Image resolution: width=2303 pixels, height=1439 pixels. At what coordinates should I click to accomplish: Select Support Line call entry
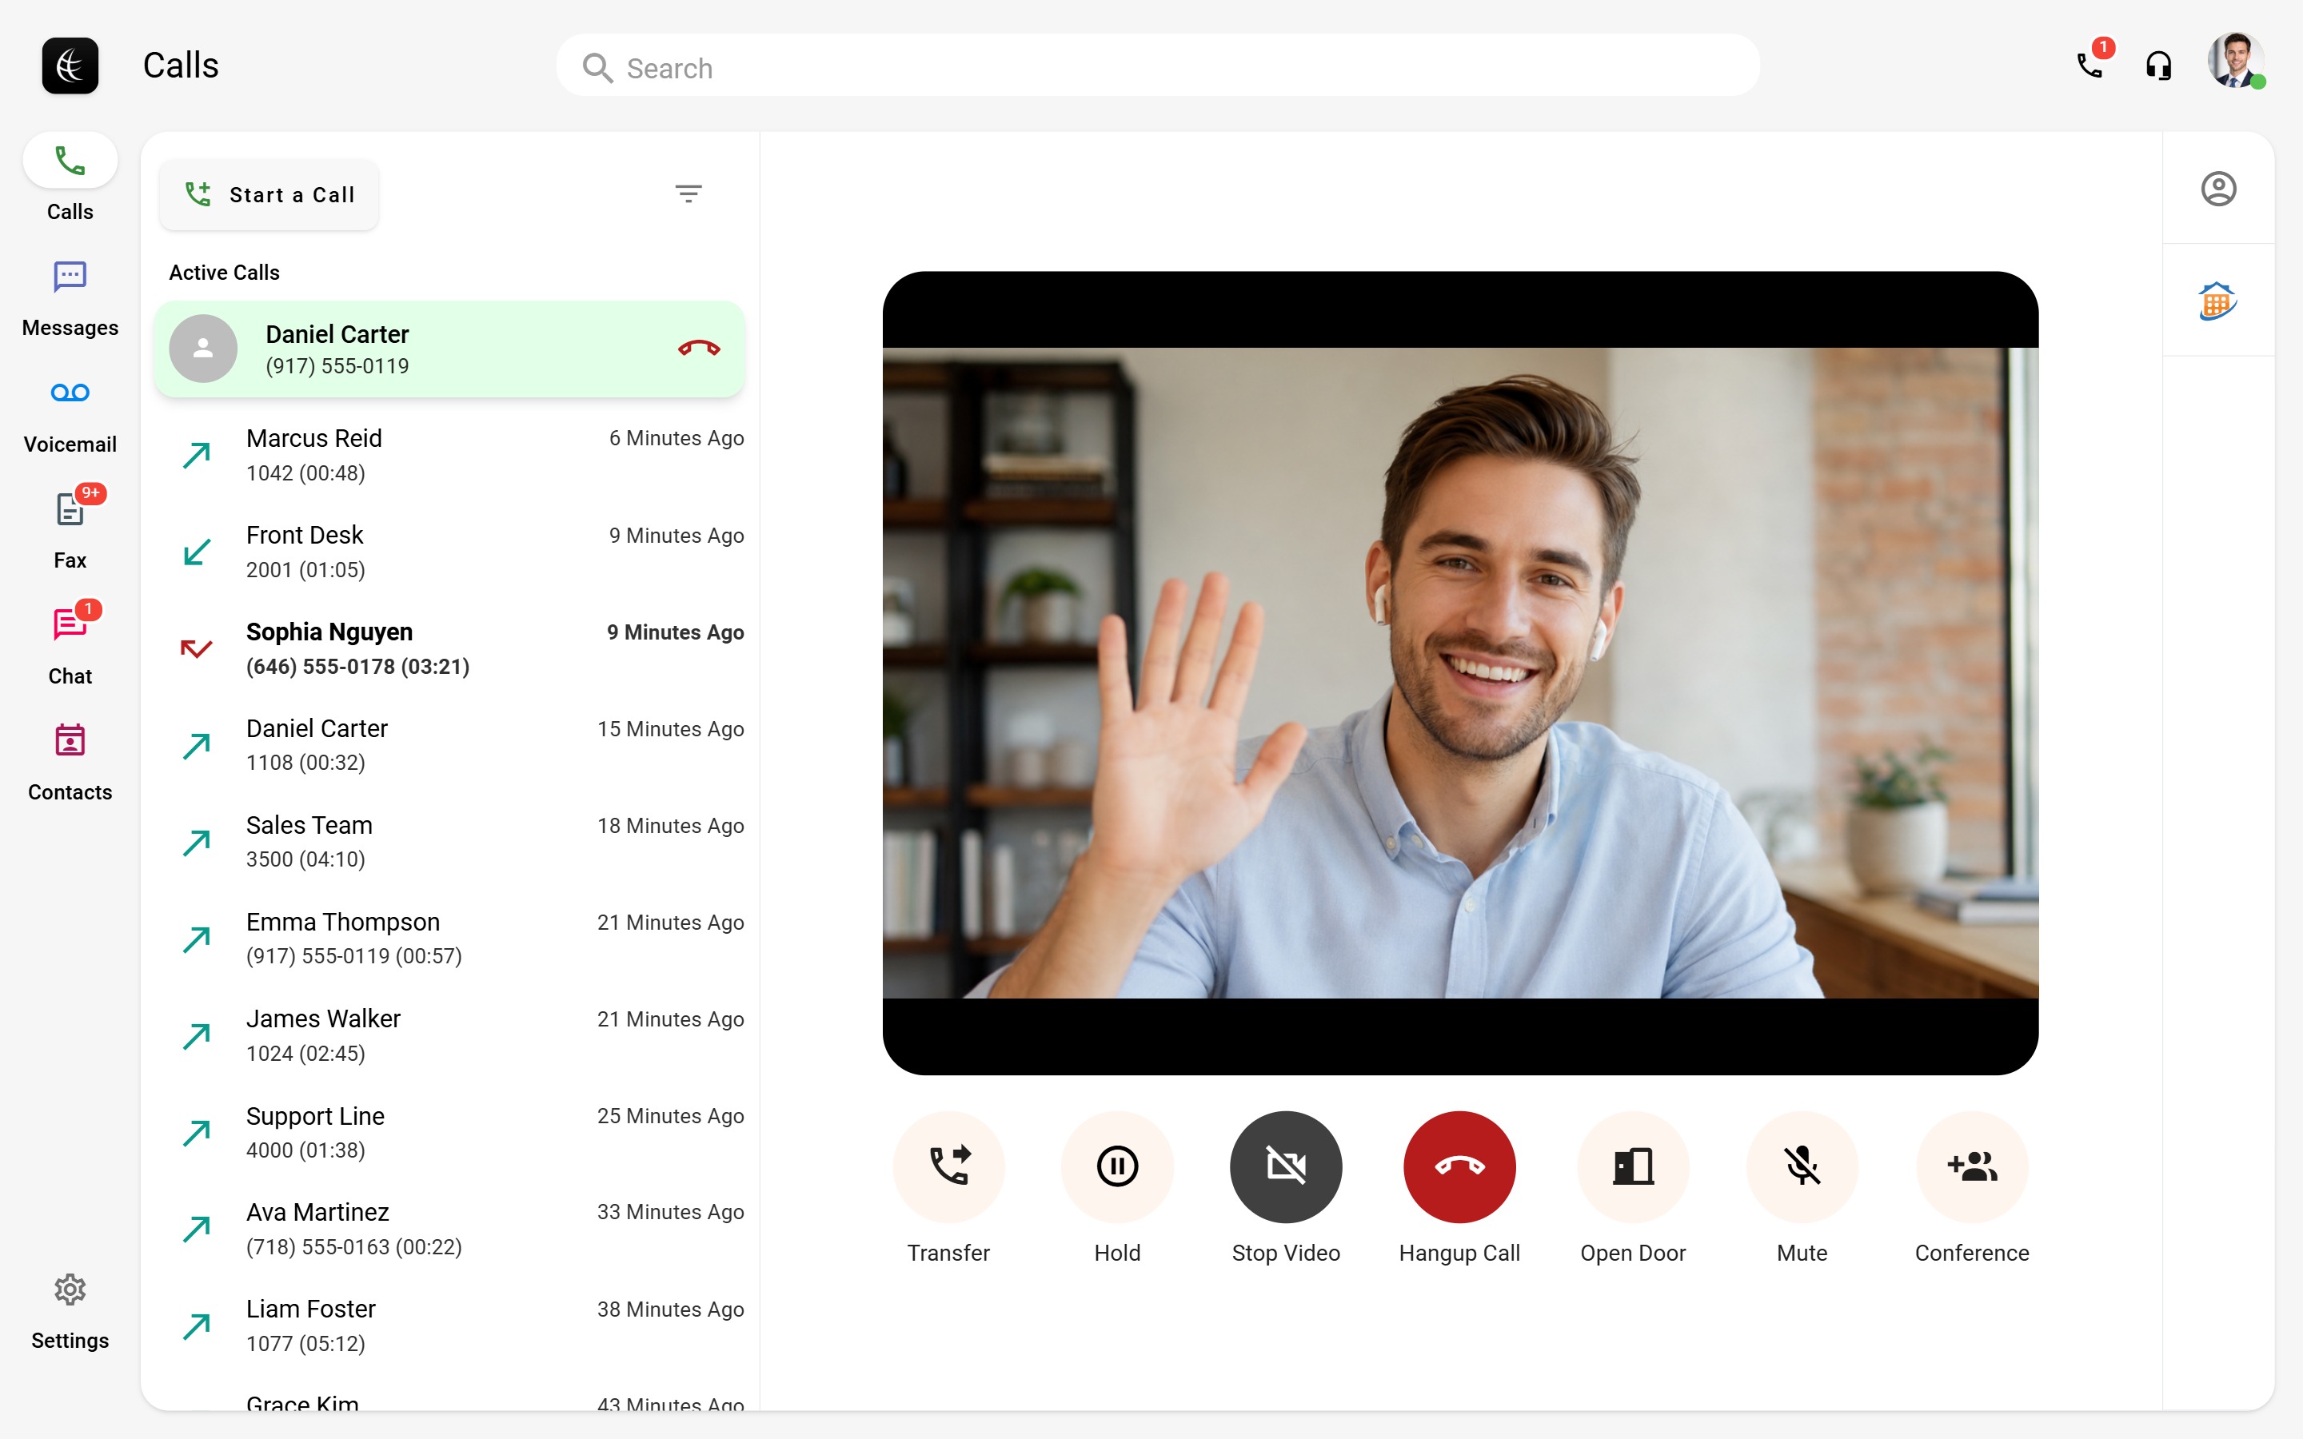(449, 1133)
